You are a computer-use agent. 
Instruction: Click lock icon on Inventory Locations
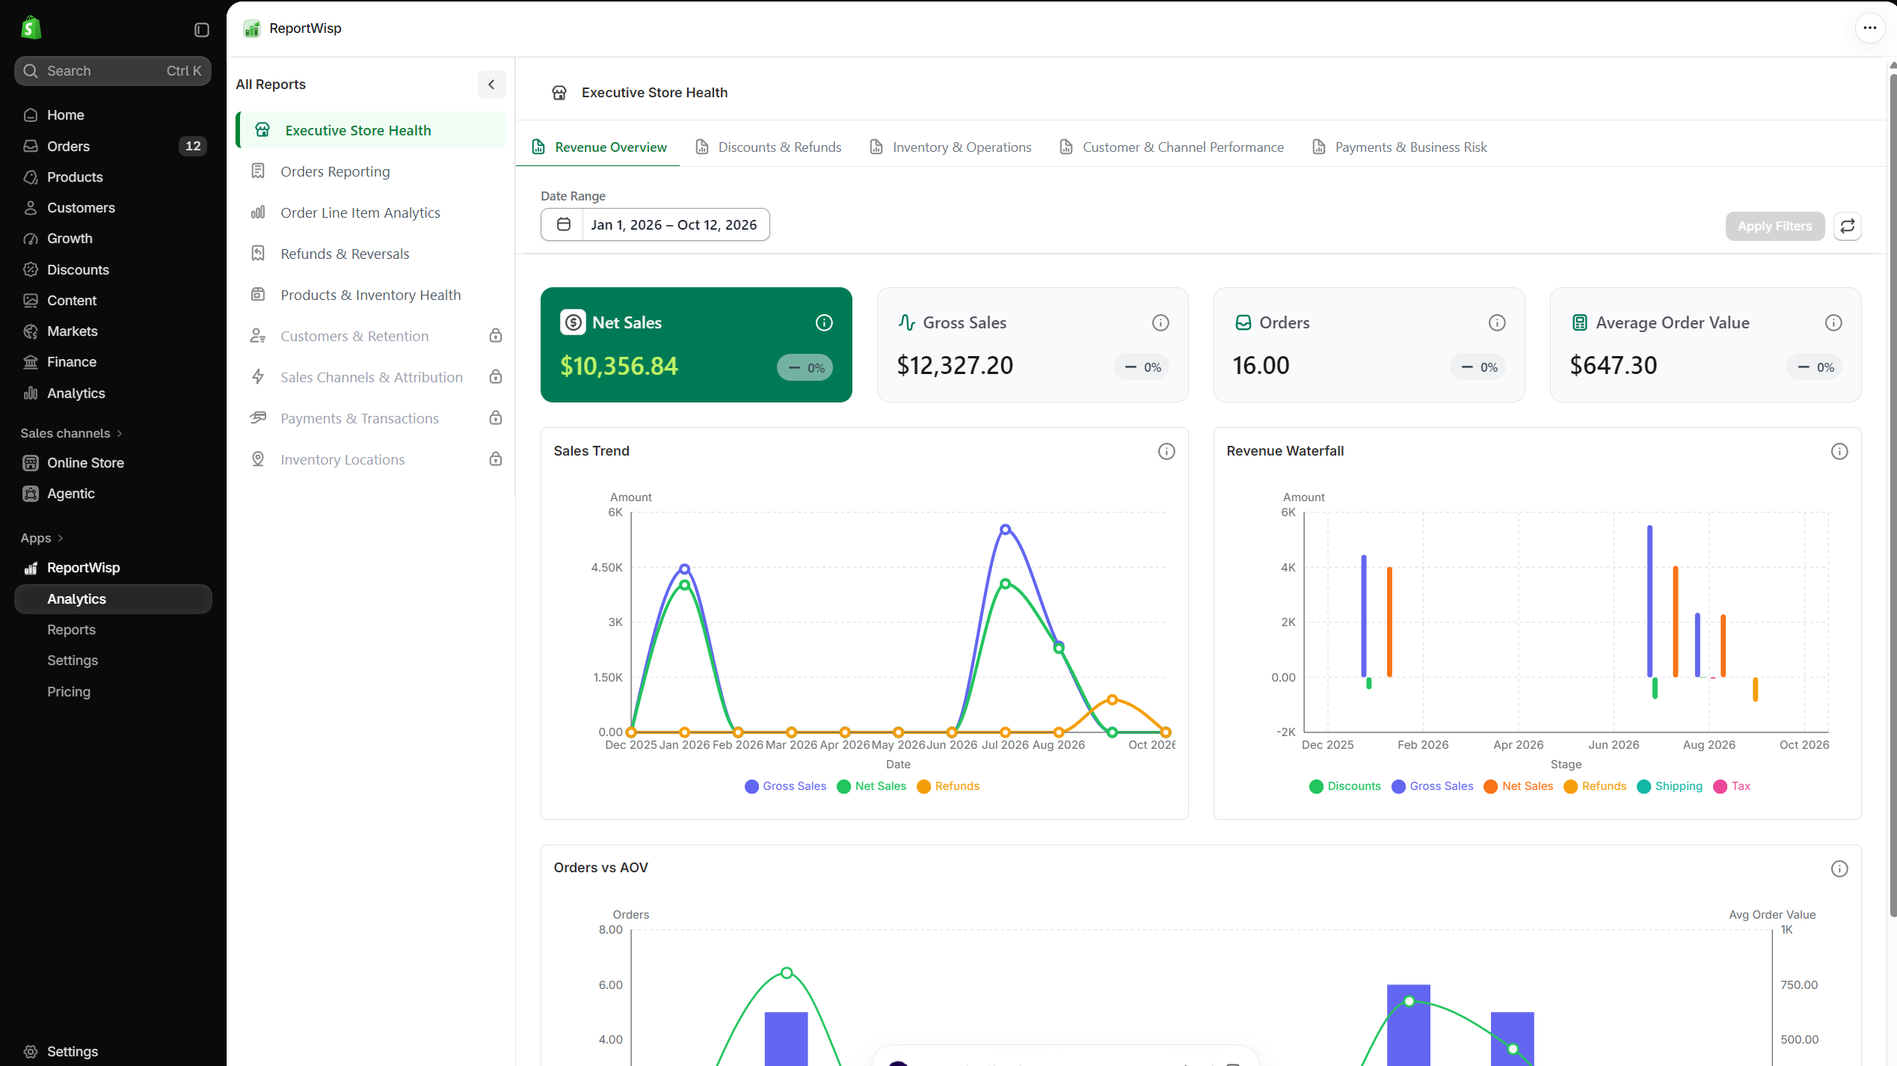tap(495, 459)
